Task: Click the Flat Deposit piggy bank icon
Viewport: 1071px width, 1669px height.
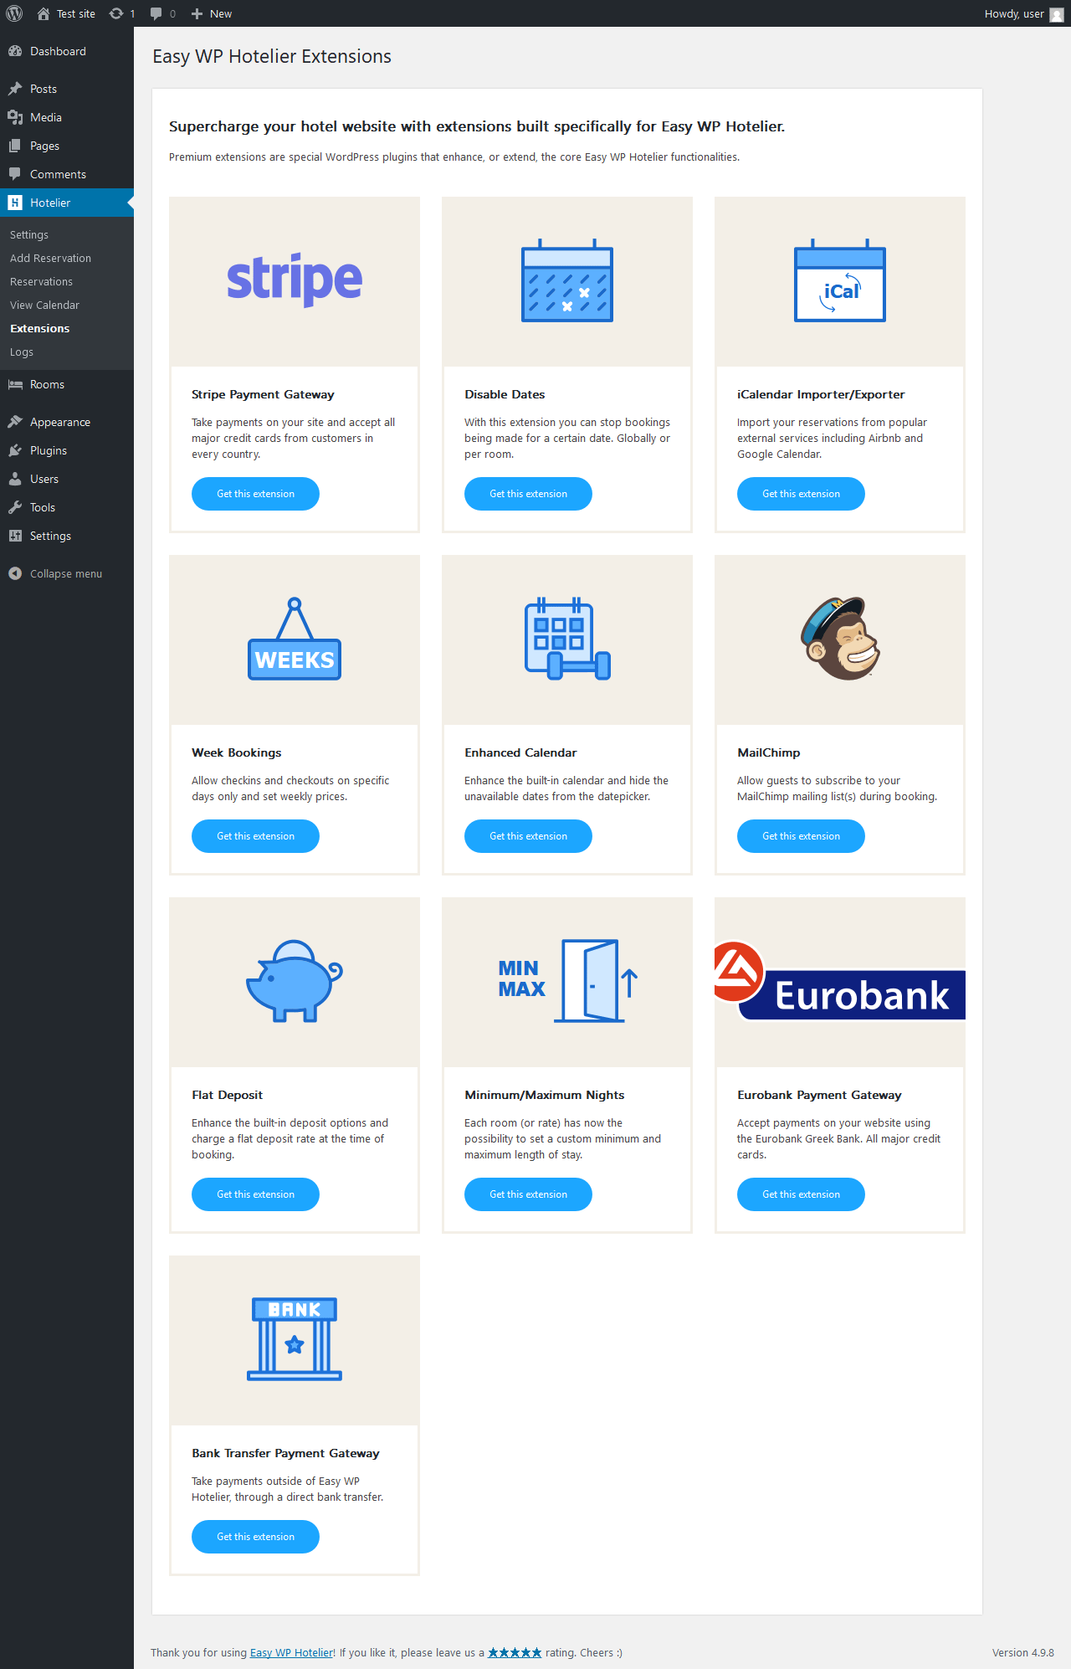Action: pyautogui.click(x=295, y=981)
